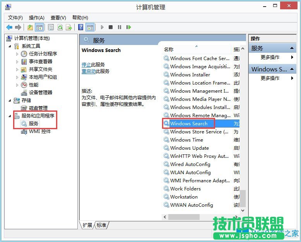The image size is (301, 242).
Task: Click the gear icon beside Workstation
Action: point(166,197)
